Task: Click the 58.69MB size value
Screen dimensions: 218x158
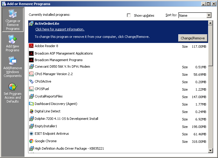Action: 200,75
